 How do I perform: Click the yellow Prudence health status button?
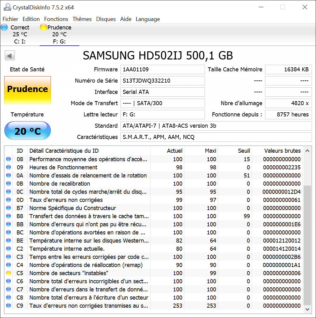(28, 90)
